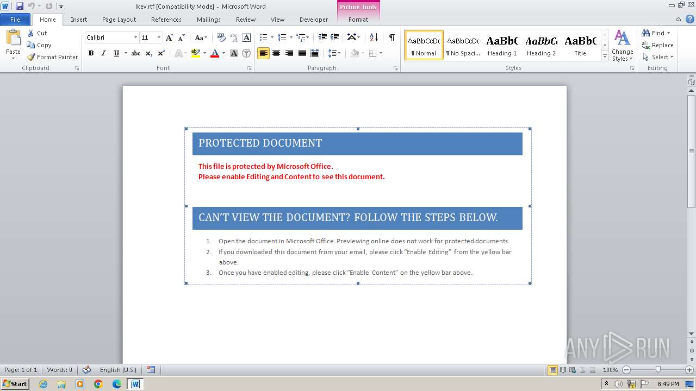Set align text right
696x391 pixels.
[289, 53]
